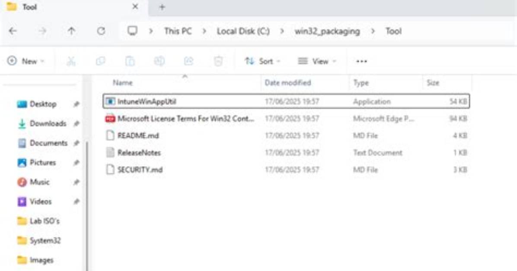Sort files by Type column header
Screen dimensions: 517x271
pyautogui.click(x=361, y=83)
